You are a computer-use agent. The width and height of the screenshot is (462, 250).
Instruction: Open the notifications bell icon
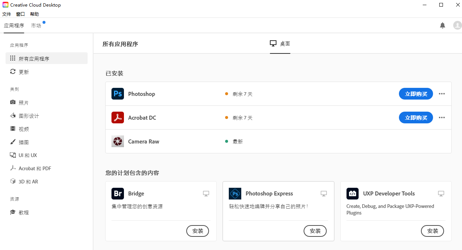(x=443, y=25)
